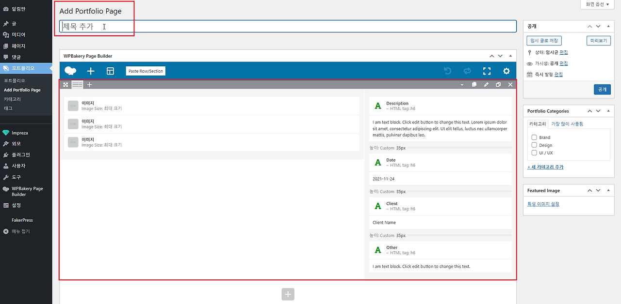This screenshot has height=304, width=621.
Task: Click the Other text block icon
Action: click(378, 250)
